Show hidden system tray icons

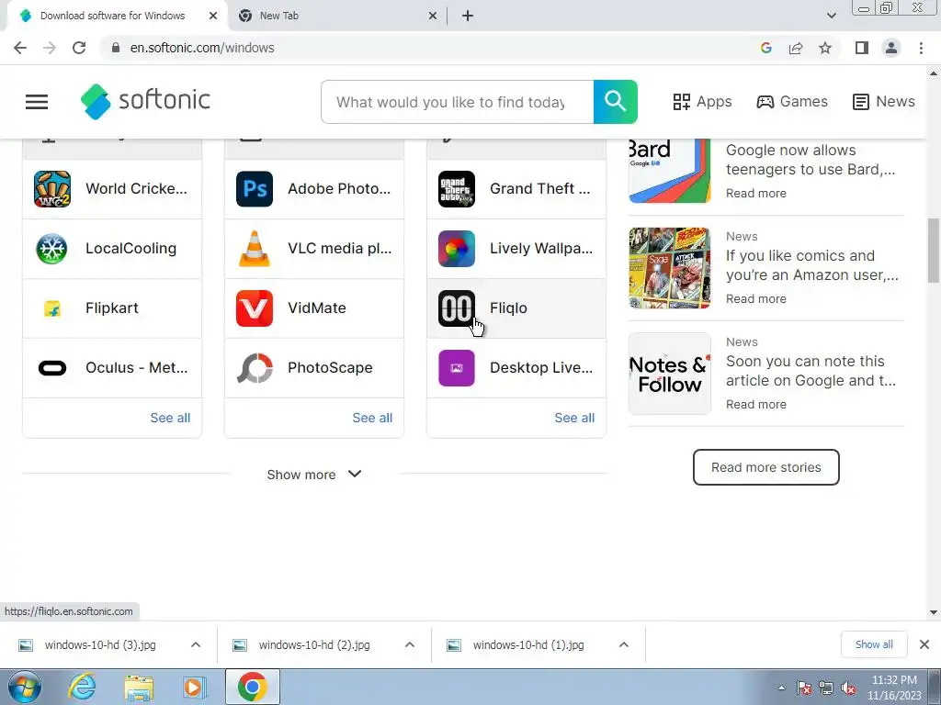pyautogui.click(x=781, y=688)
